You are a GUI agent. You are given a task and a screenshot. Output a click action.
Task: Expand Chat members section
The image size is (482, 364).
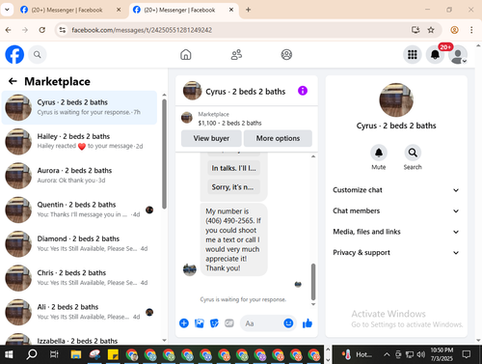click(396, 210)
